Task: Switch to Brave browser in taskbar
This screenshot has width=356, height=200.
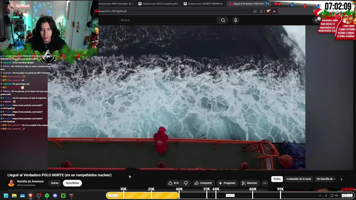Action: [x=31, y=196]
